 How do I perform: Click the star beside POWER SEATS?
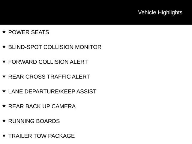pos(4,31)
